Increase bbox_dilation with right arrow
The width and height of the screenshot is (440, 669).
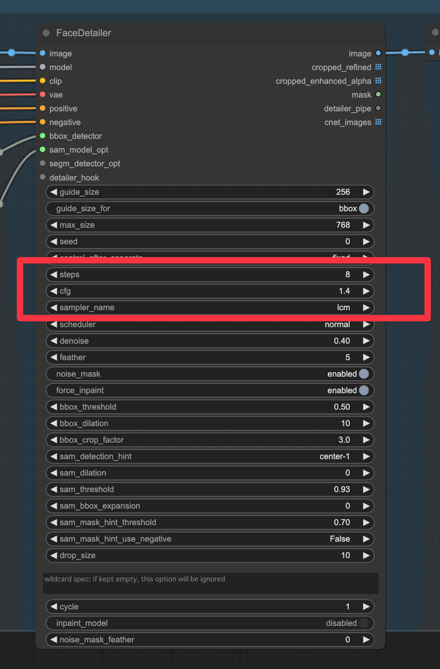pyautogui.click(x=366, y=423)
